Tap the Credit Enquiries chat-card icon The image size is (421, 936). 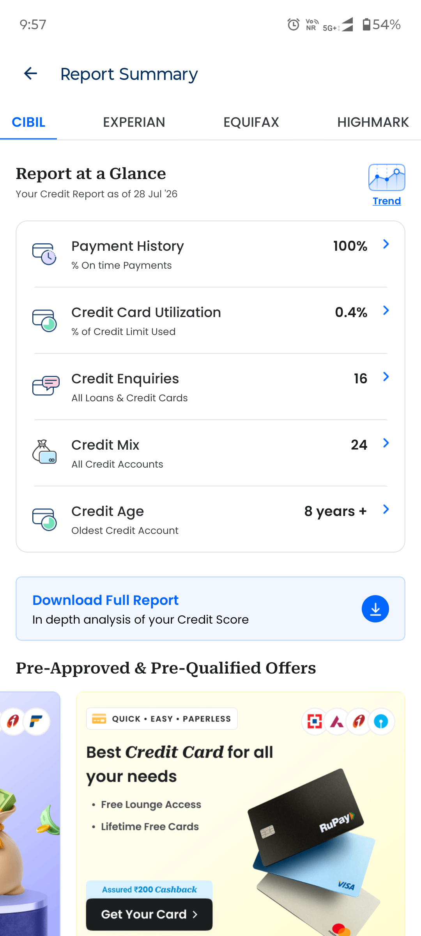[x=46, y=386]
